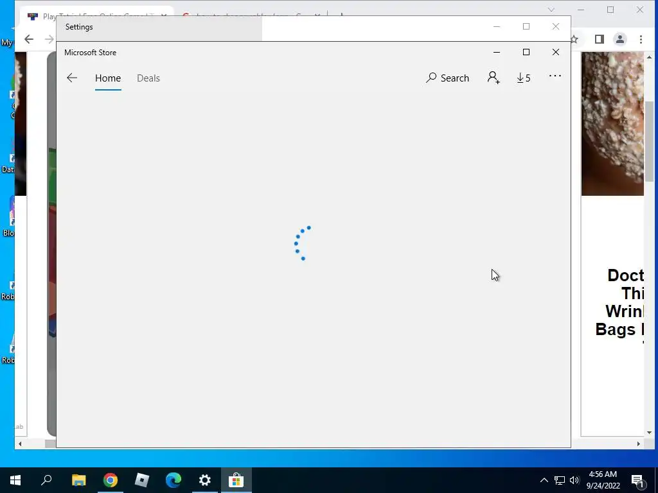
Task: Open Search in Microsoft Store
Action: (447, 78)
